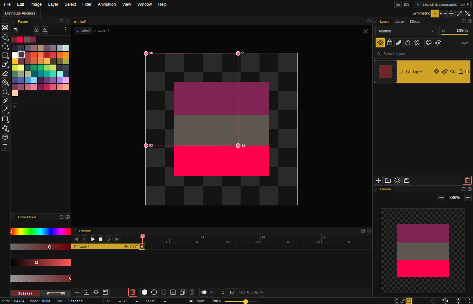The width and height of the screenshot is (473, 304).
Task: Toggle the flame icon in Layers panel
Action: point(408,43)
